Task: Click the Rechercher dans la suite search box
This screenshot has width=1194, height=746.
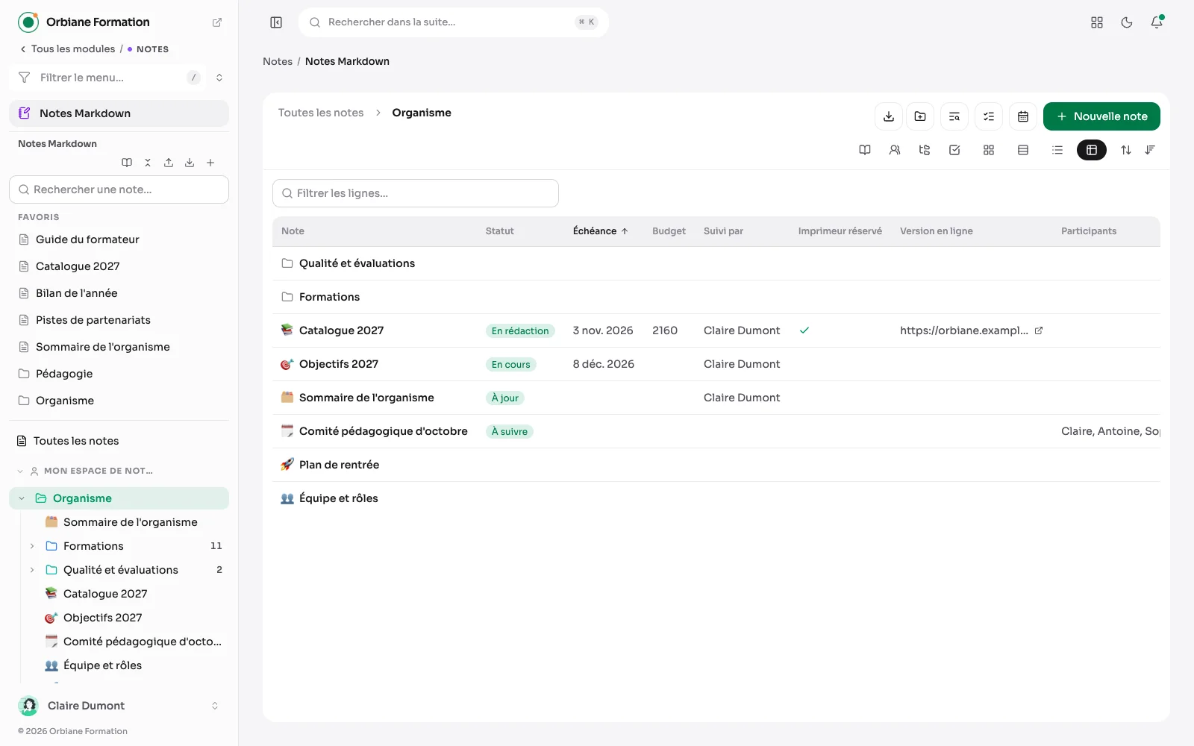Action: (454, 22)
